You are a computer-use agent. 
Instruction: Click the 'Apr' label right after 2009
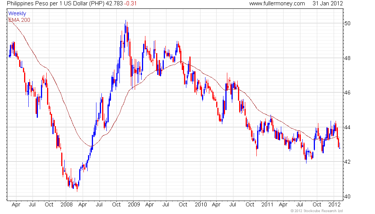150,205
